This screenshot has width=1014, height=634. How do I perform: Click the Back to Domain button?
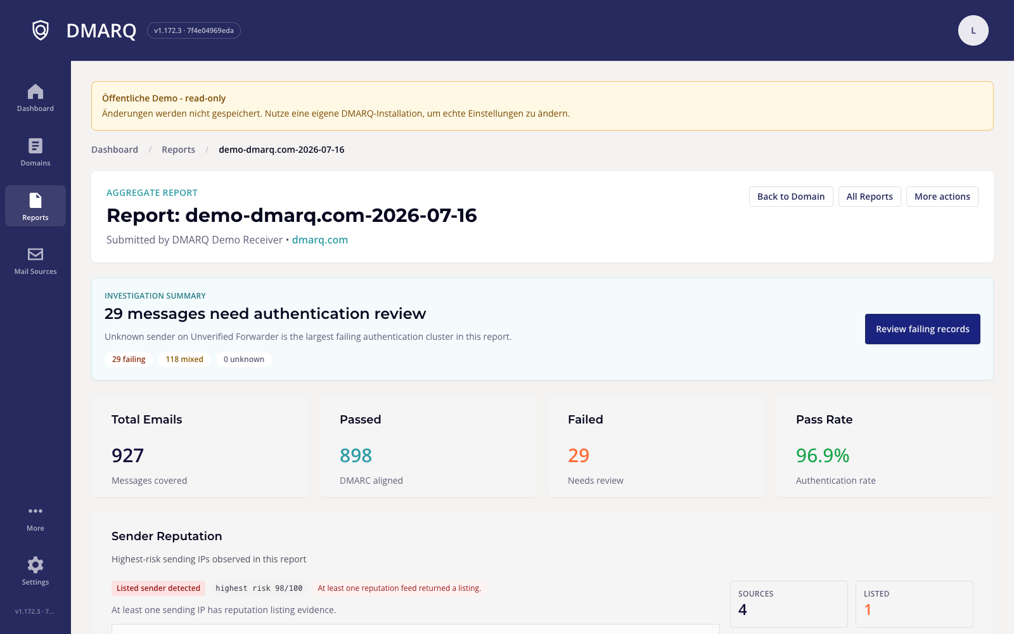791,197
